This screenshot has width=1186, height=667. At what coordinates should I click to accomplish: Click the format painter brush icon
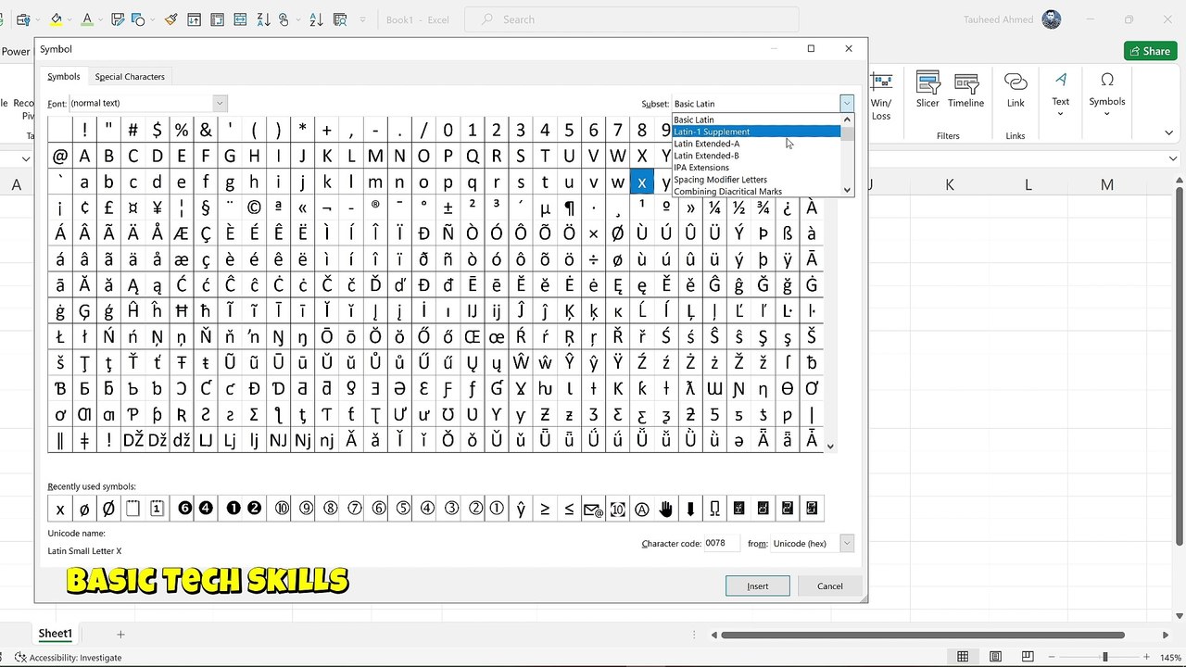(x=171, y=19)
